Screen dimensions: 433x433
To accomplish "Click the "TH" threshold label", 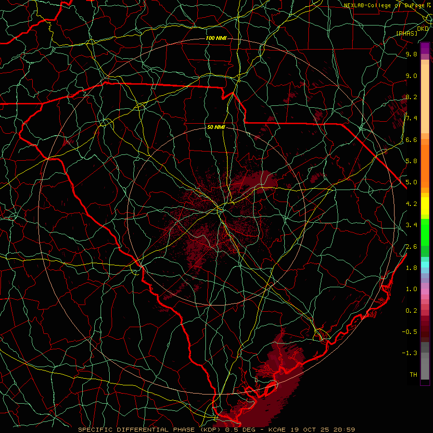I will (413, 375).
